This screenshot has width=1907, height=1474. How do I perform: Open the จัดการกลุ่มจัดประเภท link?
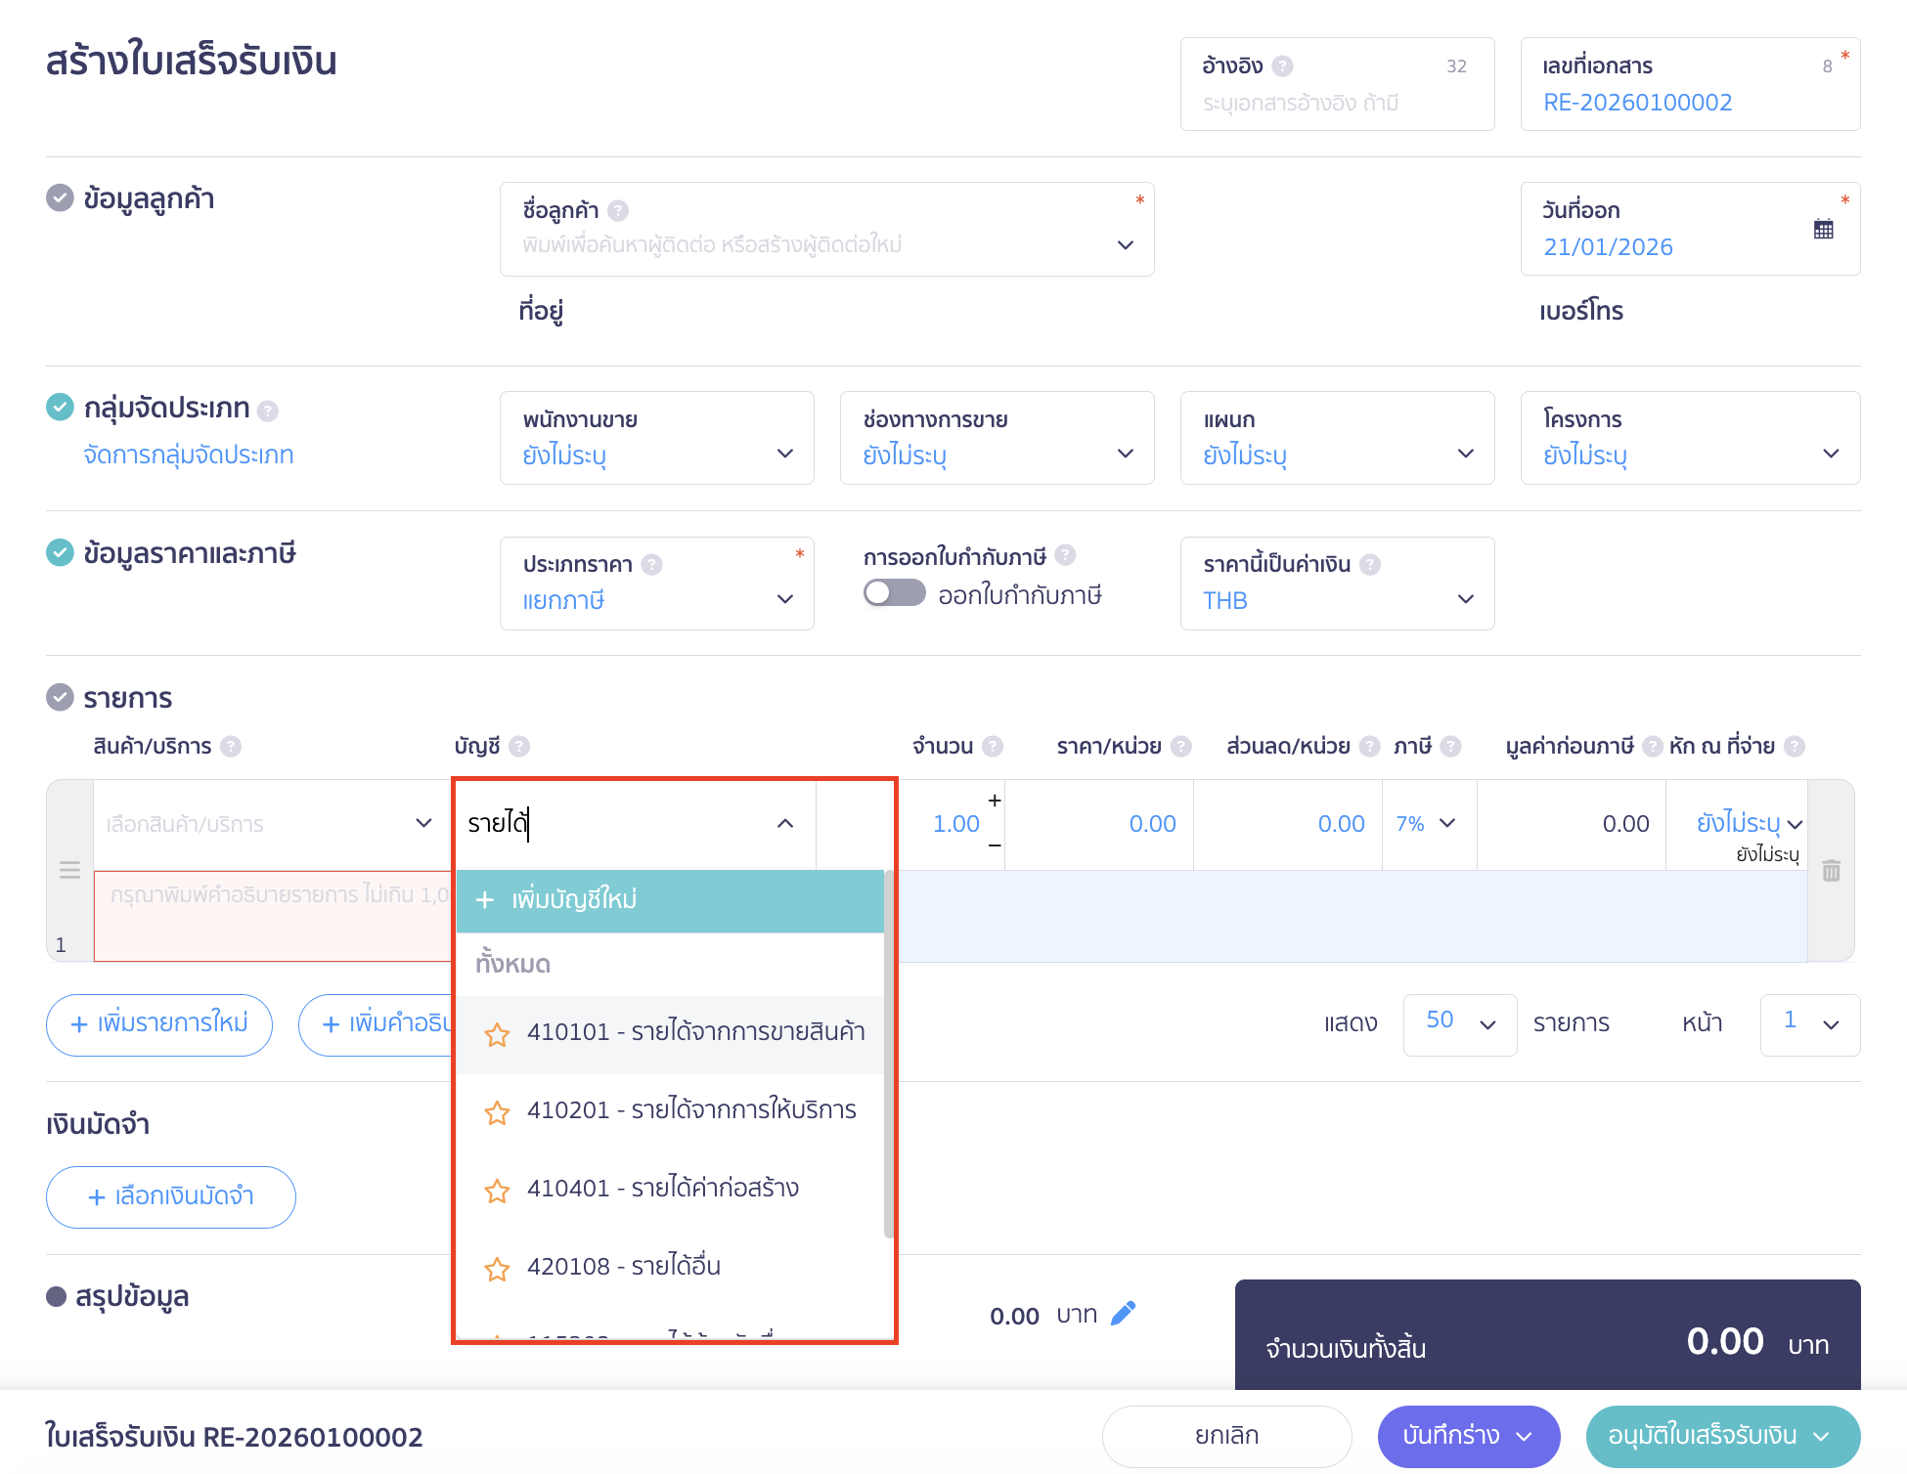pyautogui.click(x=189, y=455)
